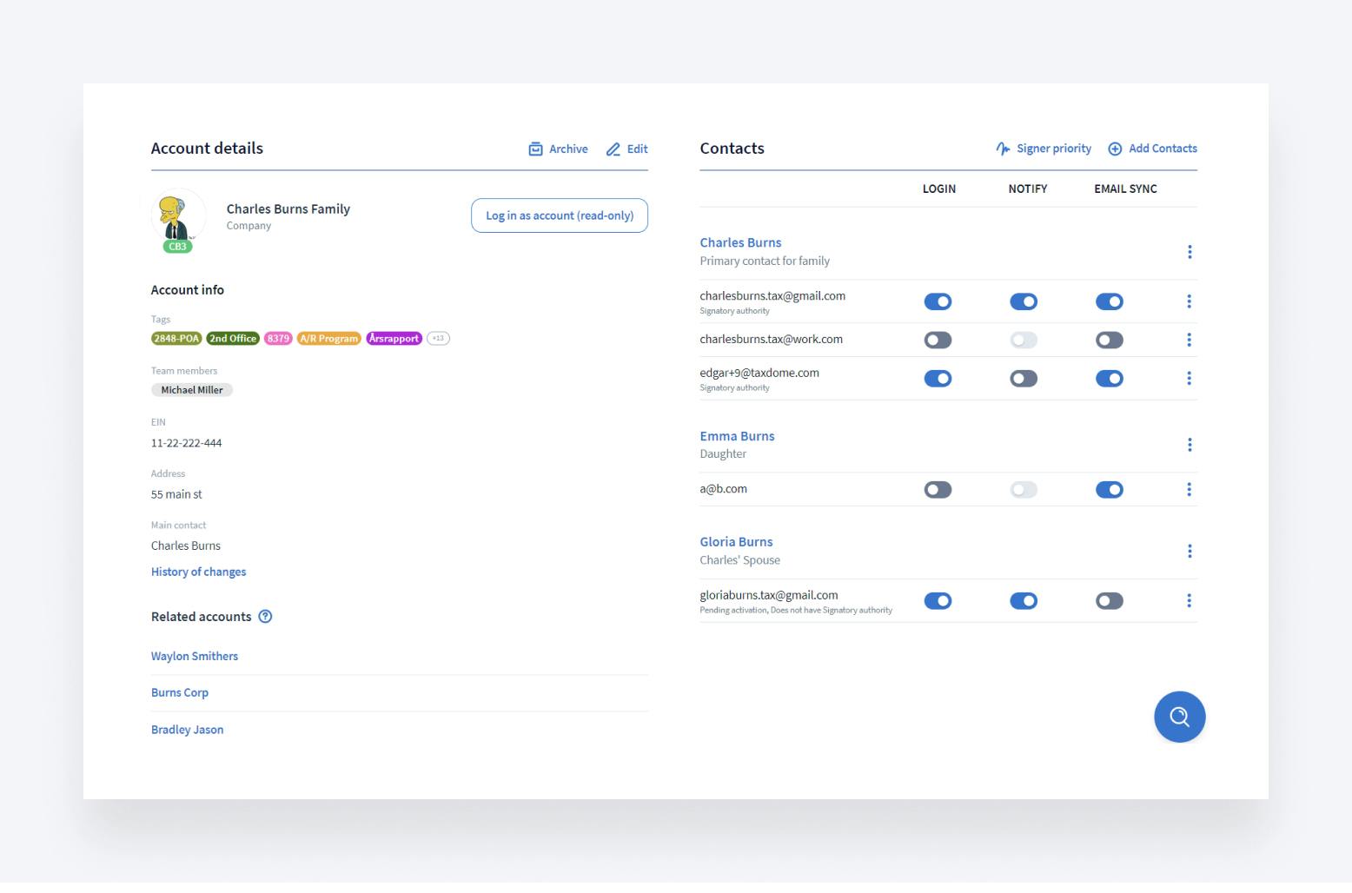Open Waylon Smithers related account
1352x893 pixels.
point(195,657)
